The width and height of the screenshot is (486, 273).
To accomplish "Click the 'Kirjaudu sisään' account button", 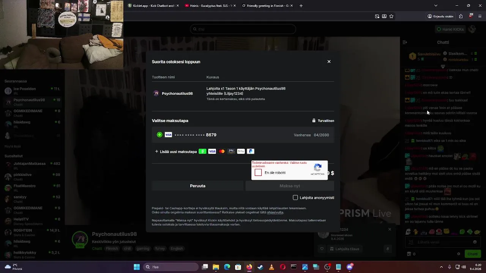I will coord(440,16).
